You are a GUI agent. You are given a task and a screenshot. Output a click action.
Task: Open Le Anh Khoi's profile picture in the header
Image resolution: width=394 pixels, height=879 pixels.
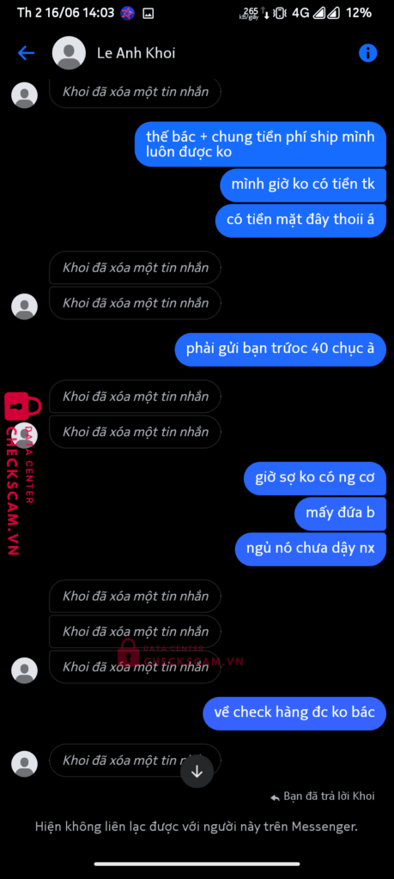point(69,53)
